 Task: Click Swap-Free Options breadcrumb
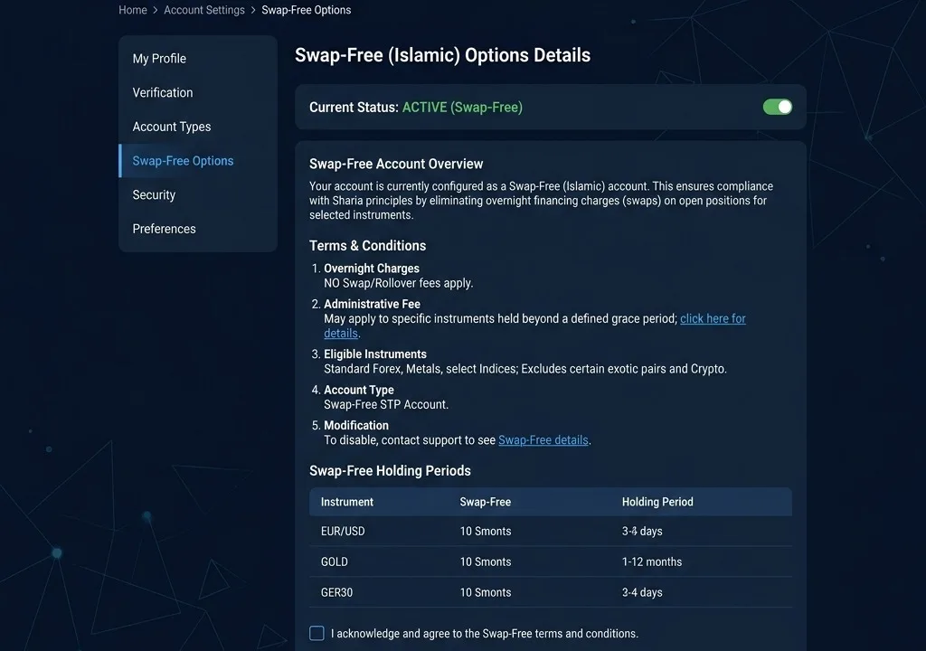point(306,10)
